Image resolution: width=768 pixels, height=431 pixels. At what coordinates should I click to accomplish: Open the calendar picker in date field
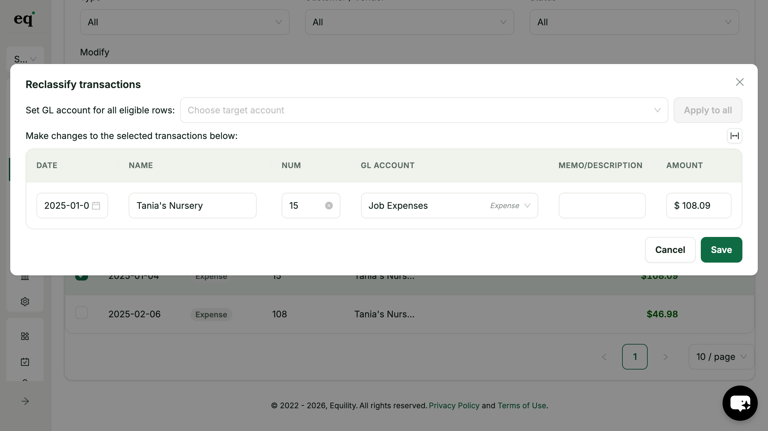click(x=96, y=206)
